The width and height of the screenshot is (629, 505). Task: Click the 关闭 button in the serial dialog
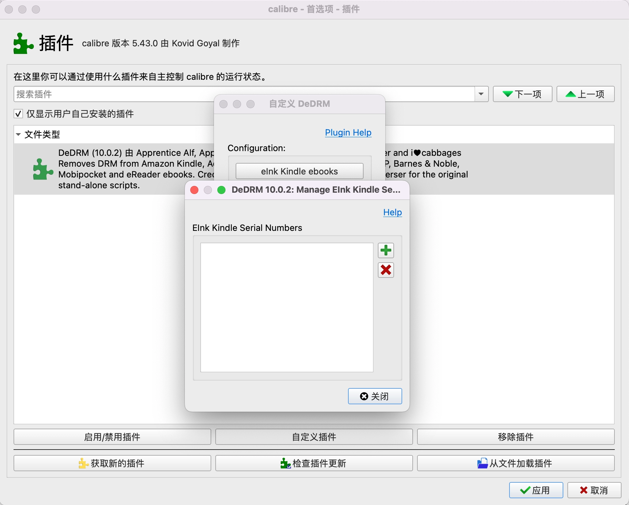pos(375,396)
